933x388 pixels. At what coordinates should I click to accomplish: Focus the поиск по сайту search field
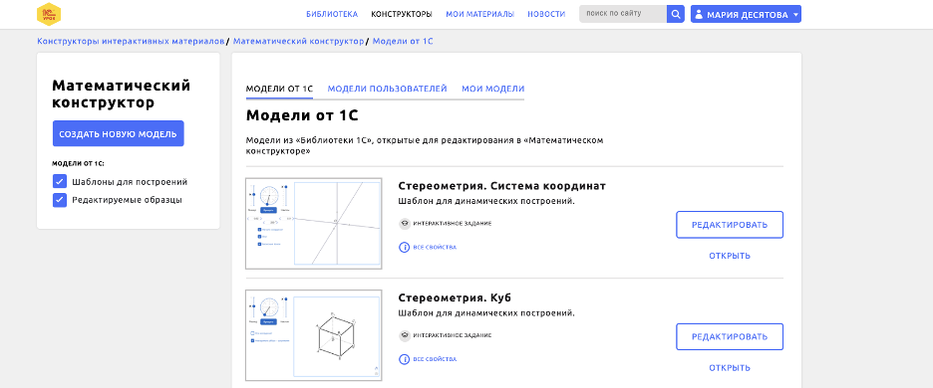(x=623, y=14)
